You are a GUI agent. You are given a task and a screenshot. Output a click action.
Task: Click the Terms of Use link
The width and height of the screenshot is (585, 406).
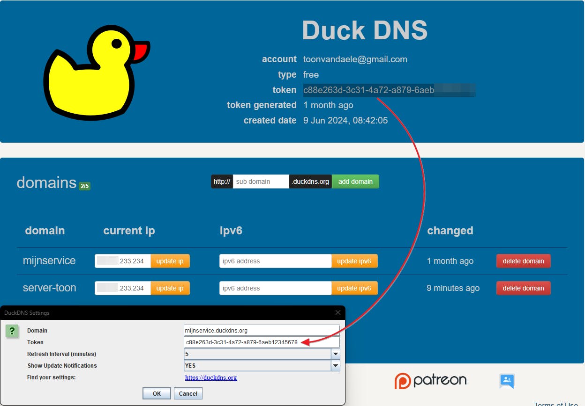[556, 404]
